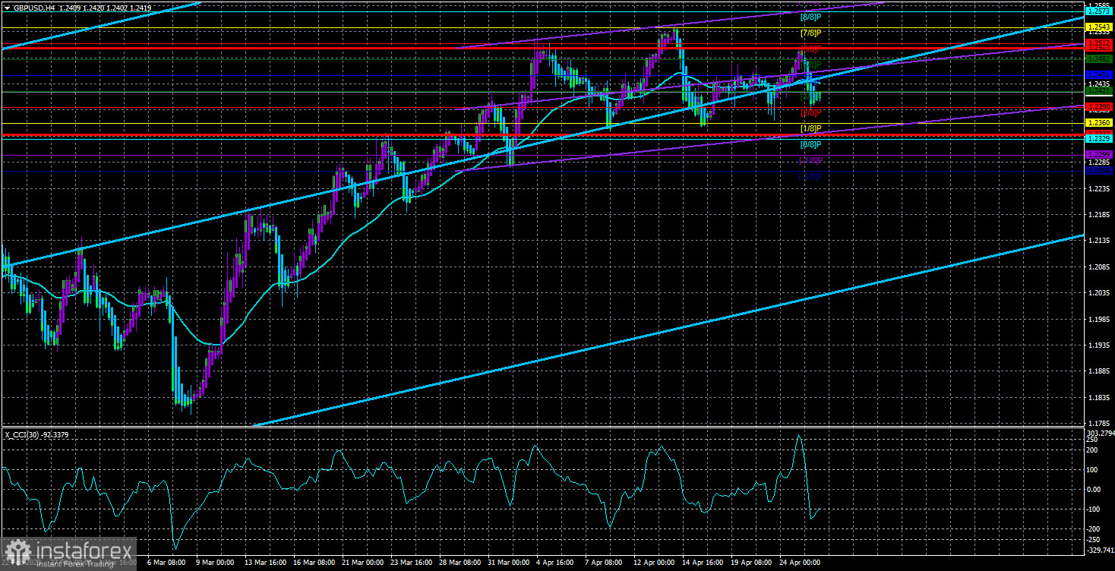Click the 1.2573 cyan price label
Viewport: 1115px width, 571px height.
tap(1099, 11)
